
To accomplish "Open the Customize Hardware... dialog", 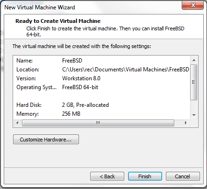I will [x=46, y=140].
